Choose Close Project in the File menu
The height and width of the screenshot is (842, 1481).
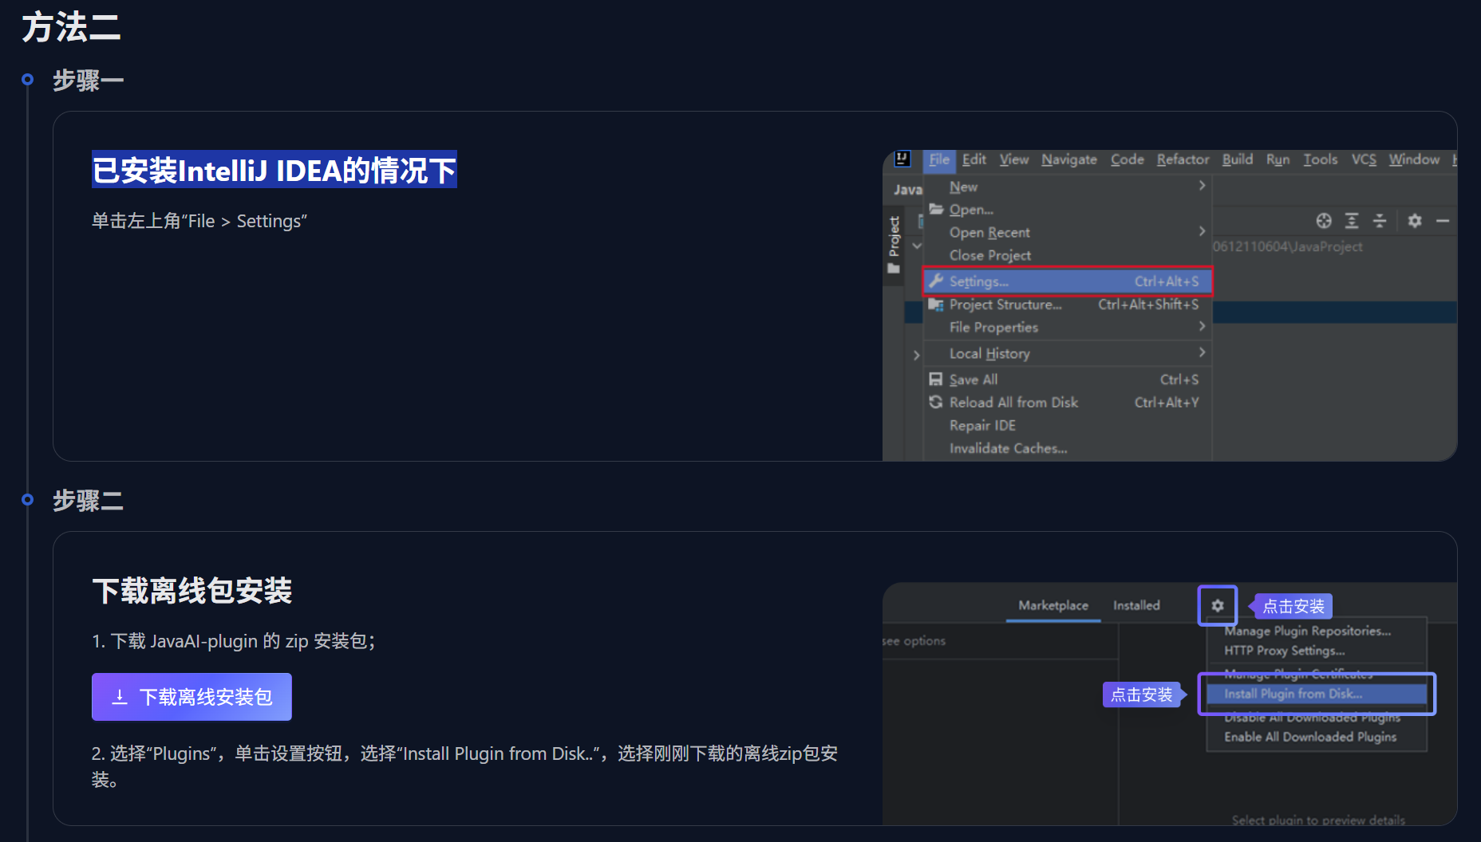tap(1068, 255)
